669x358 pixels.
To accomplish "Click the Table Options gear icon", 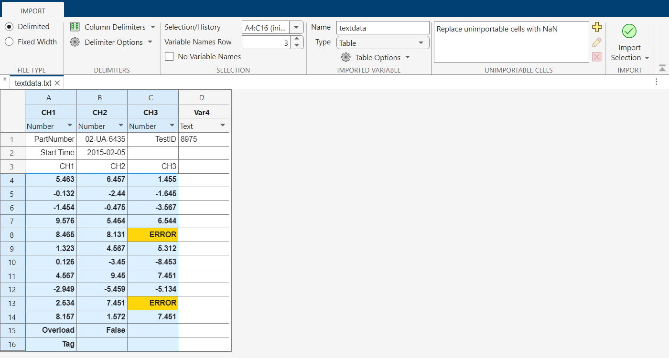I will point(345,57).
